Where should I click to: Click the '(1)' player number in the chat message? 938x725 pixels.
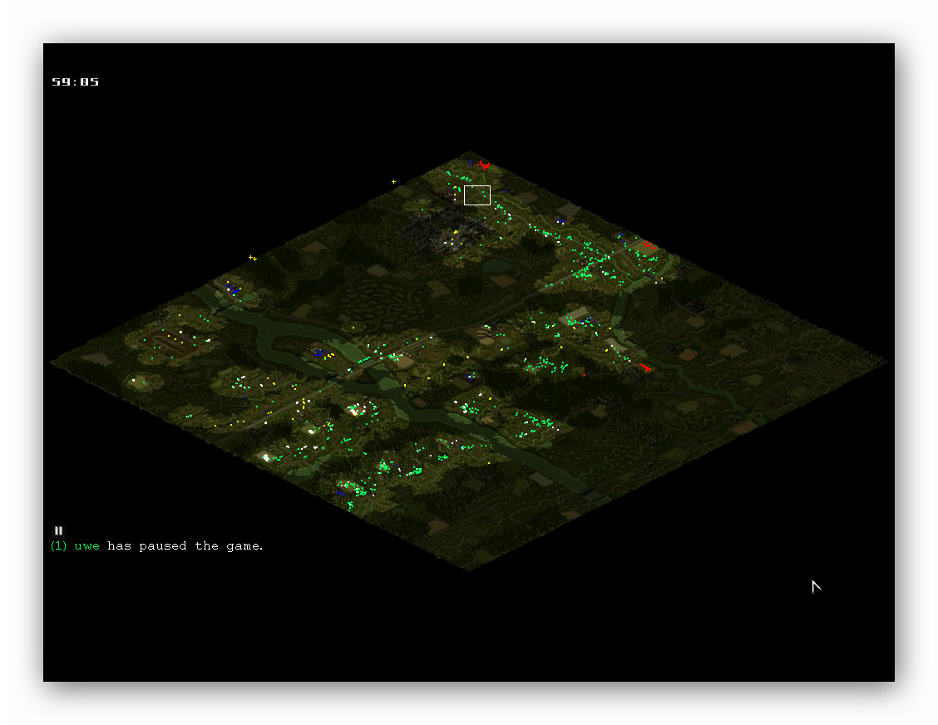[x=58, y=546]
